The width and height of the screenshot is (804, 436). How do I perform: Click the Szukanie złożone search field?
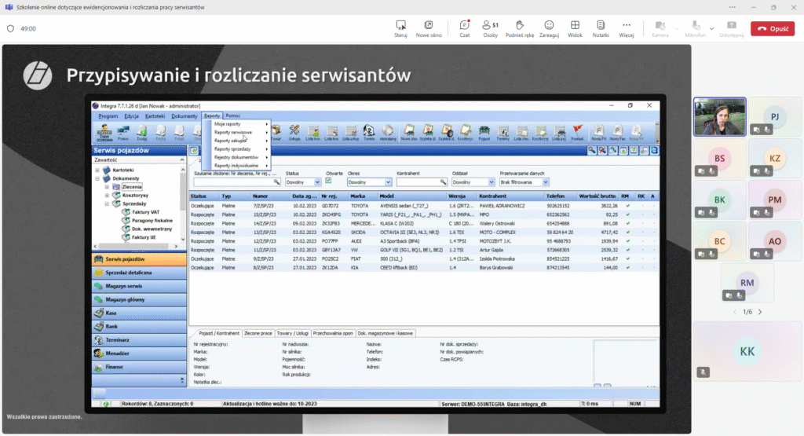click(237, 182)
